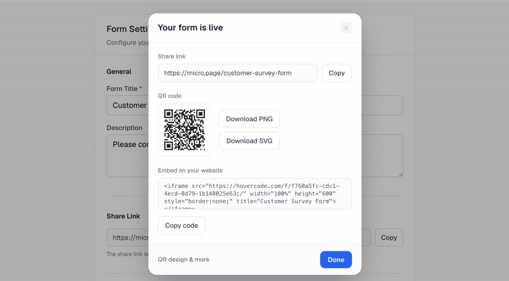Download the QR code as SVG
The width and height of the screenshot is (509, 281).
tap(249, 141)
